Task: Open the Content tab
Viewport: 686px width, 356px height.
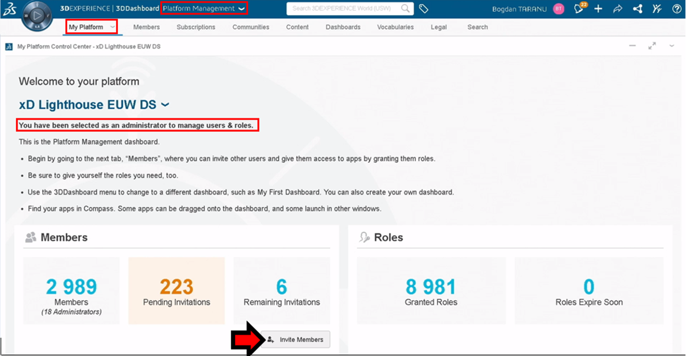Action: click(x=297, y=27)
